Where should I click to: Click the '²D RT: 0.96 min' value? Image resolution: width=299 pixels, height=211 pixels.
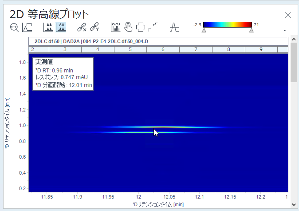(x=55, y=71)
